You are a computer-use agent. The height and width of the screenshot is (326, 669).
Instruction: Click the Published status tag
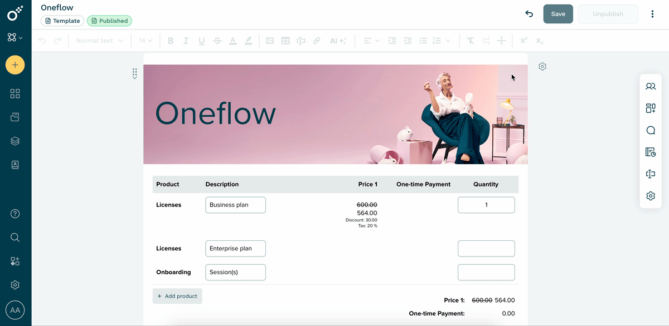(109, 21)
